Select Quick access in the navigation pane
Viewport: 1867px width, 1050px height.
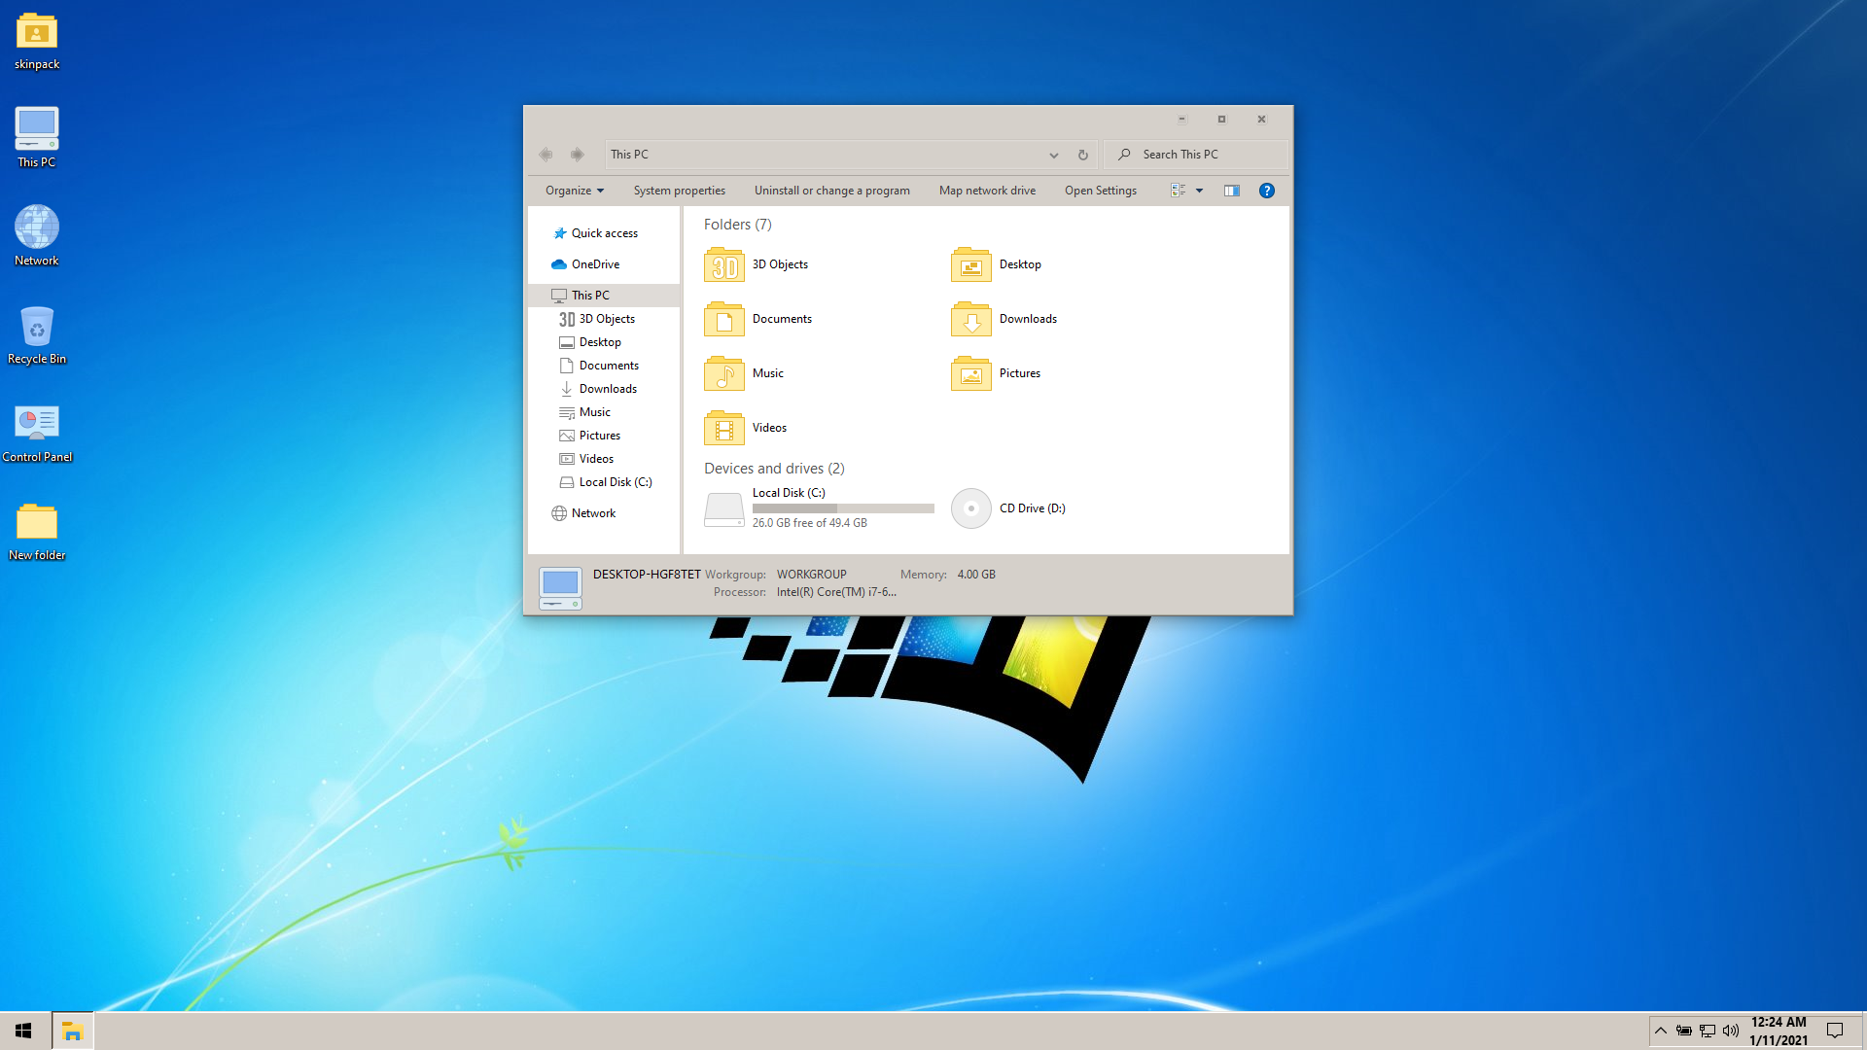click(x=604, y=233)
